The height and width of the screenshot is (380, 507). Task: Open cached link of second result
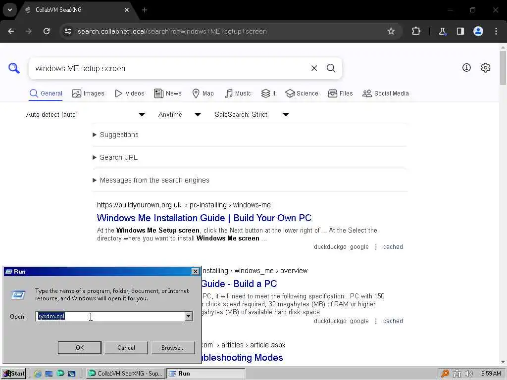coord(393,321)
